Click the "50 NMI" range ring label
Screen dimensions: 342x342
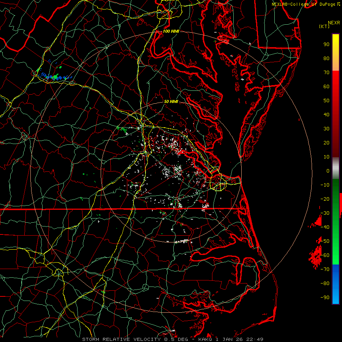171,101
